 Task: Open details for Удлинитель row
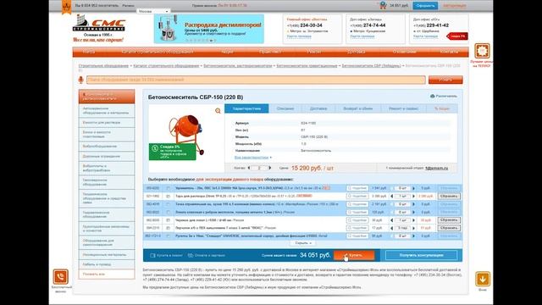coord(357,188)
